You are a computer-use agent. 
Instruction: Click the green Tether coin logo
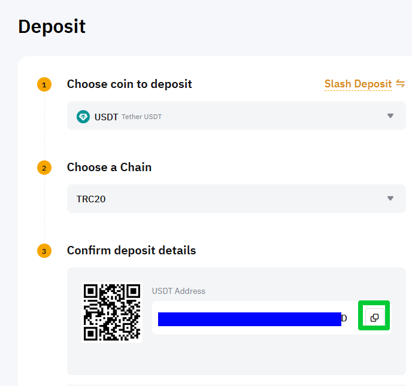coord(83,117)
